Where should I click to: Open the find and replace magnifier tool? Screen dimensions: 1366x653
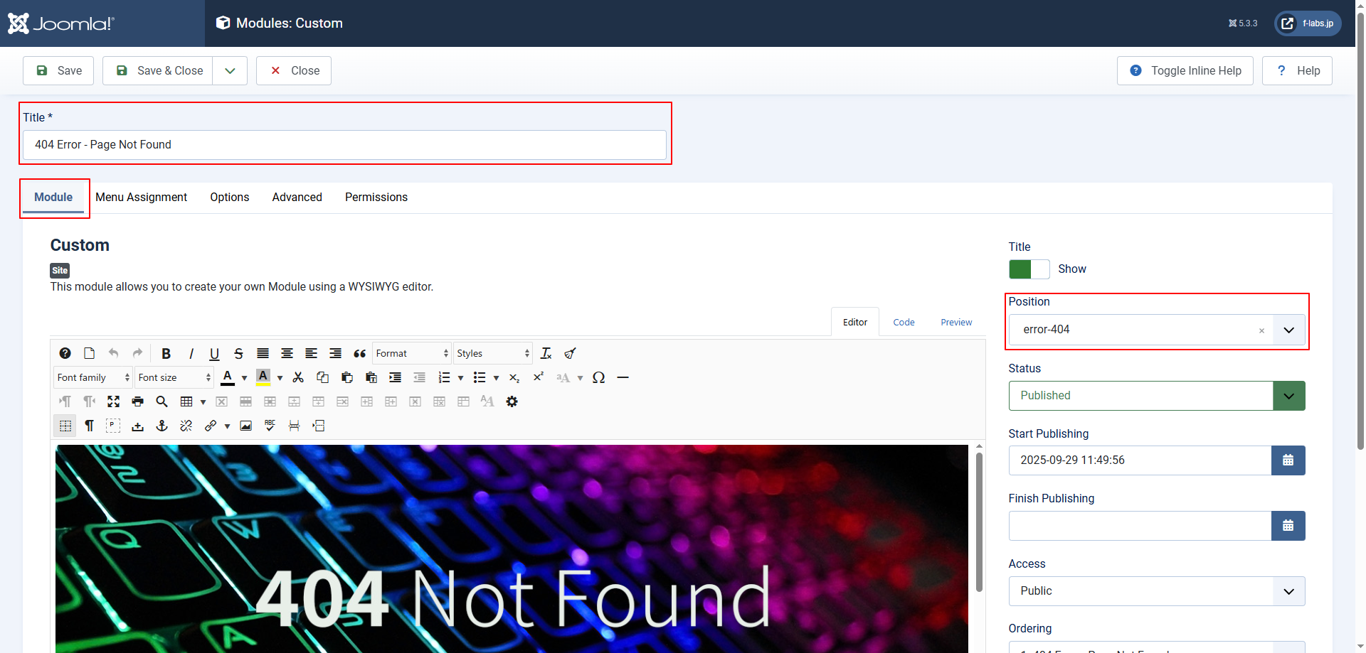162,402
